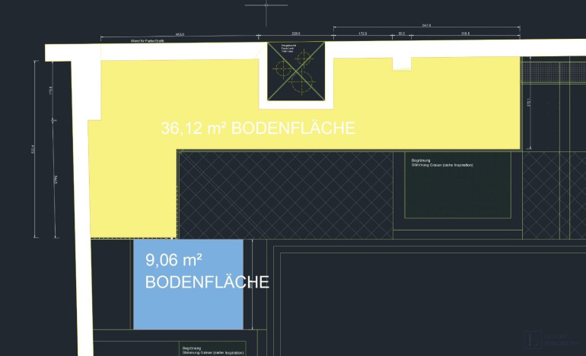This screenshot has height=356, width=586.
Task: Select the 172.9 dimension label at top
Action: click(x=362, y=34)
